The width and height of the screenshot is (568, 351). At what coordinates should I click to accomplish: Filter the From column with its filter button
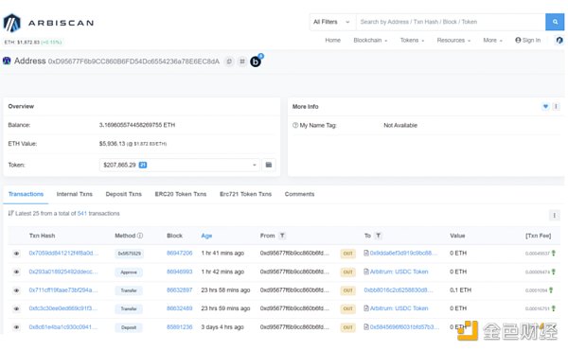[x=282, y=236]
